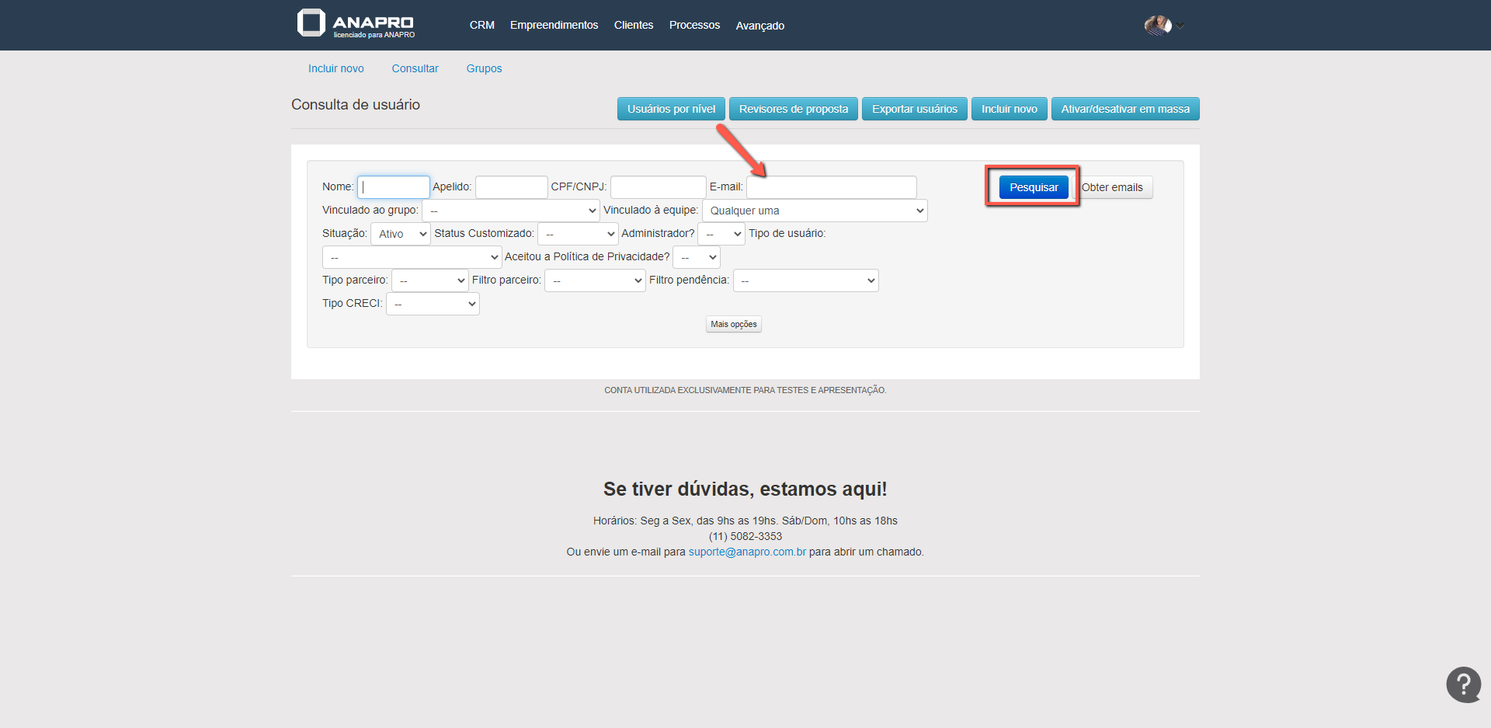Go to the Consultar tab
The width and height of the screenshot is (1491, 728).
[x=415, y=68]
